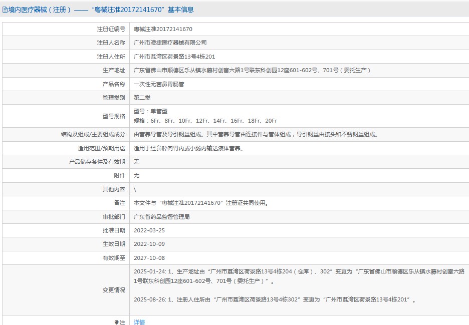Click the company name 广州市凌捷医疗器械有限公司

click(x=170, y=43)
